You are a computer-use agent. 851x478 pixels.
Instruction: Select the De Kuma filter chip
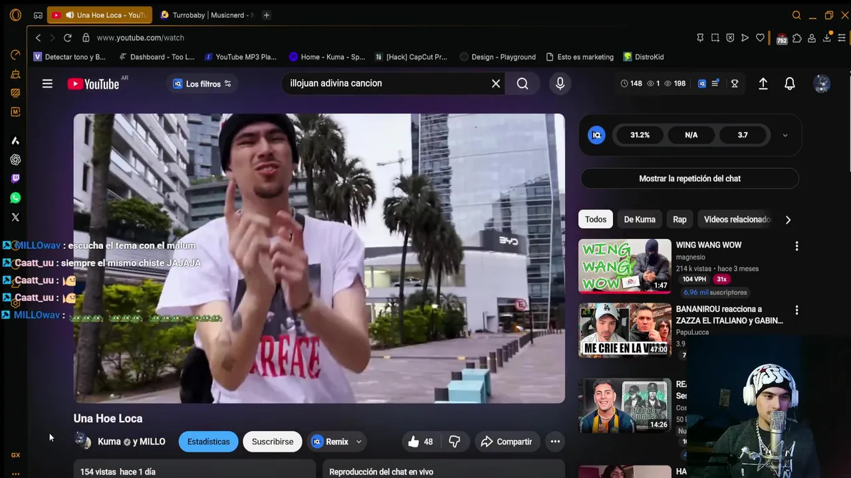(x=640, y=219)
